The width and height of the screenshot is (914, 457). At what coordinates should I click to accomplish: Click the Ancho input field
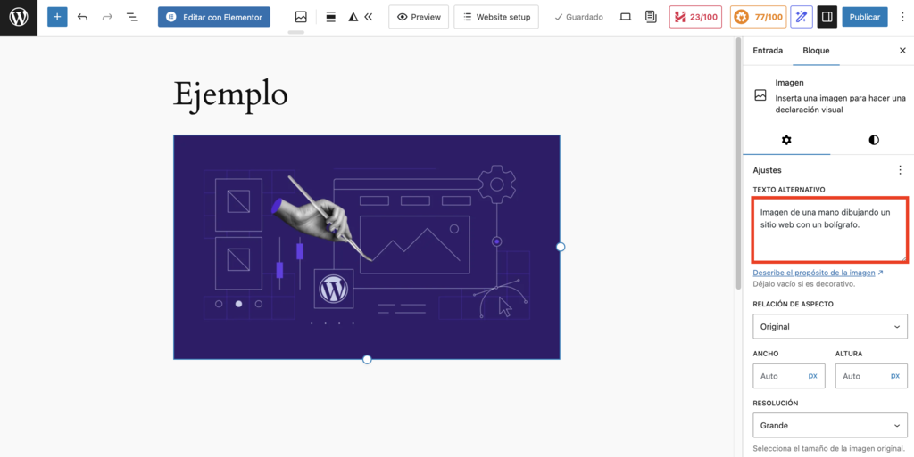tap(789, 376)
